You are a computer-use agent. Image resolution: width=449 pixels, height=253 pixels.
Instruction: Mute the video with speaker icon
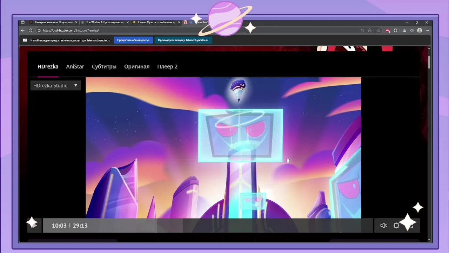pos(384,226)
